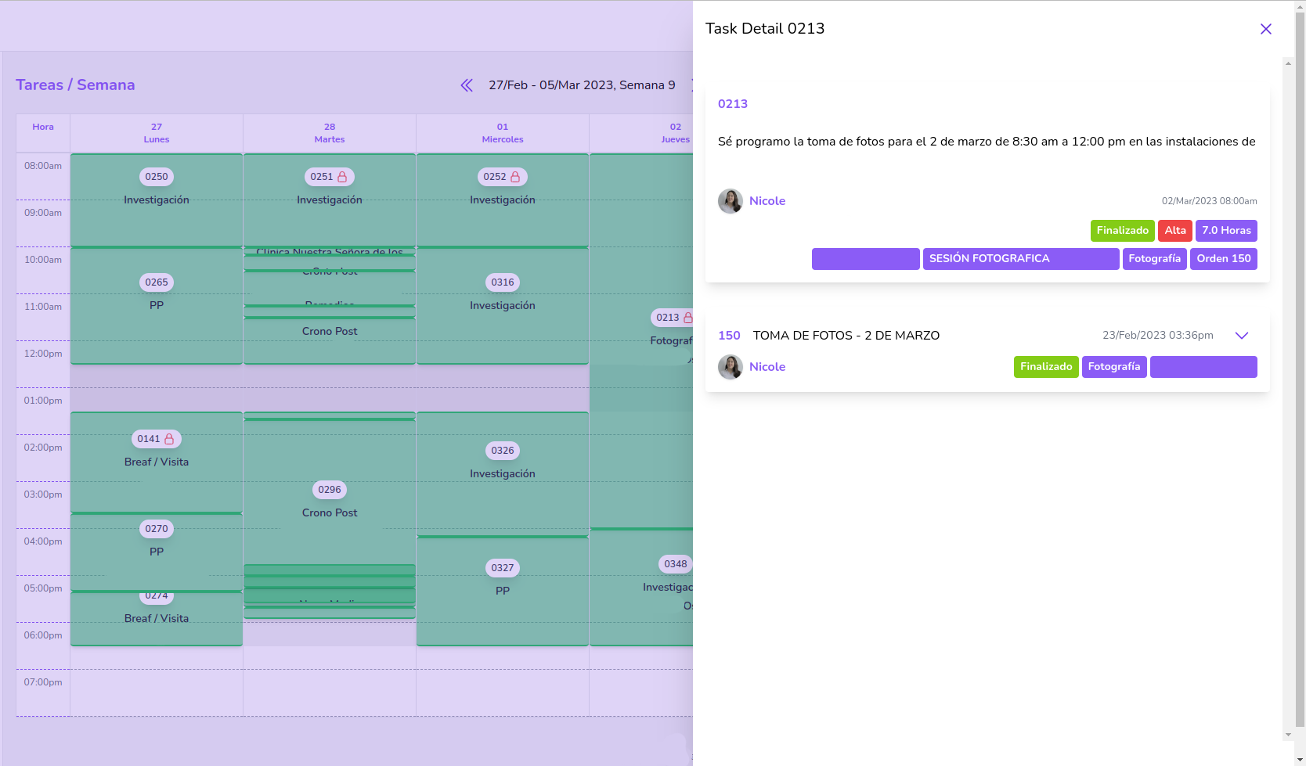This screenshot has width=1306, height=766.
Task: Click the 7.0 Horas badge
Action: 1225,231
